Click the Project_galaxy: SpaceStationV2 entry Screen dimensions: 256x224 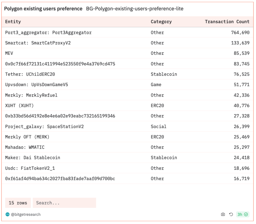point(44,127)
